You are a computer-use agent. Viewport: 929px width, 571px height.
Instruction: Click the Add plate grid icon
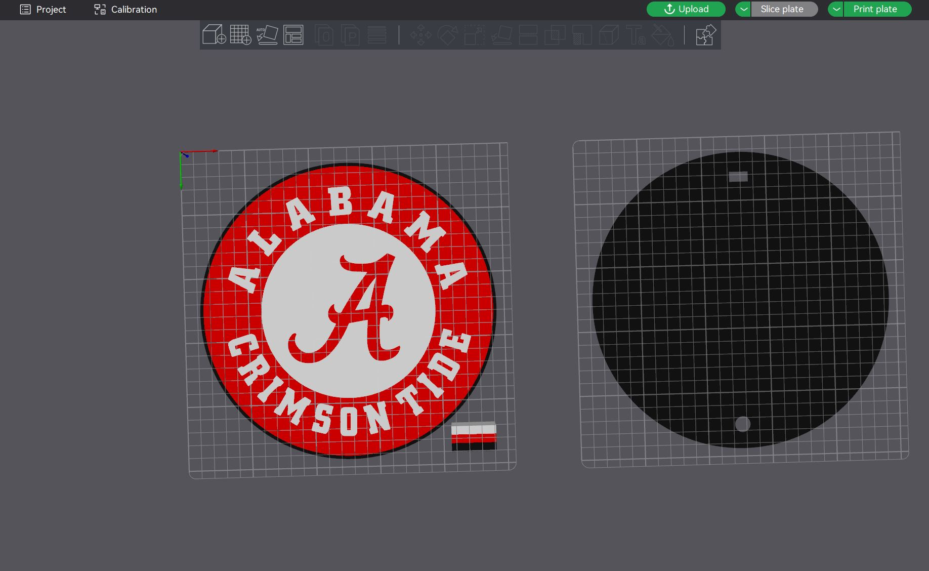pos(240,35)
